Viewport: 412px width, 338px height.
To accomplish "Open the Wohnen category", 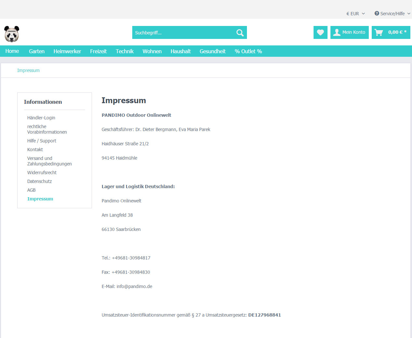I will tap(152, 51).
